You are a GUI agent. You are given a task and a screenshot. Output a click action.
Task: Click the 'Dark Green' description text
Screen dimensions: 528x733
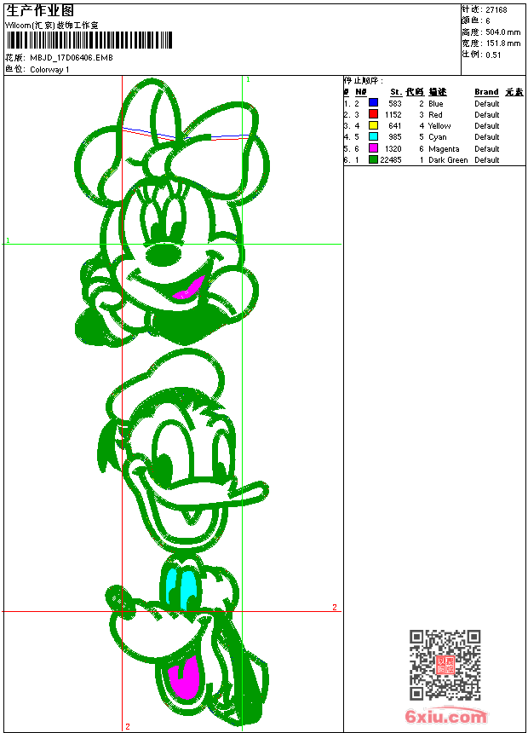[x=448, y=160]
